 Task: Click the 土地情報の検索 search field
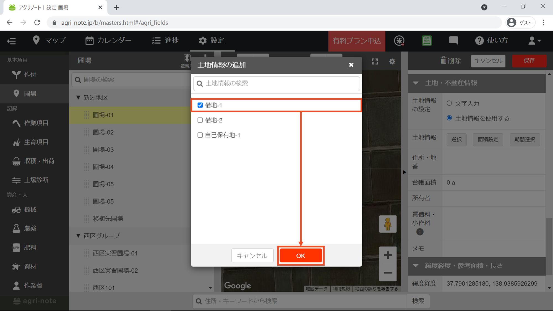276,83
